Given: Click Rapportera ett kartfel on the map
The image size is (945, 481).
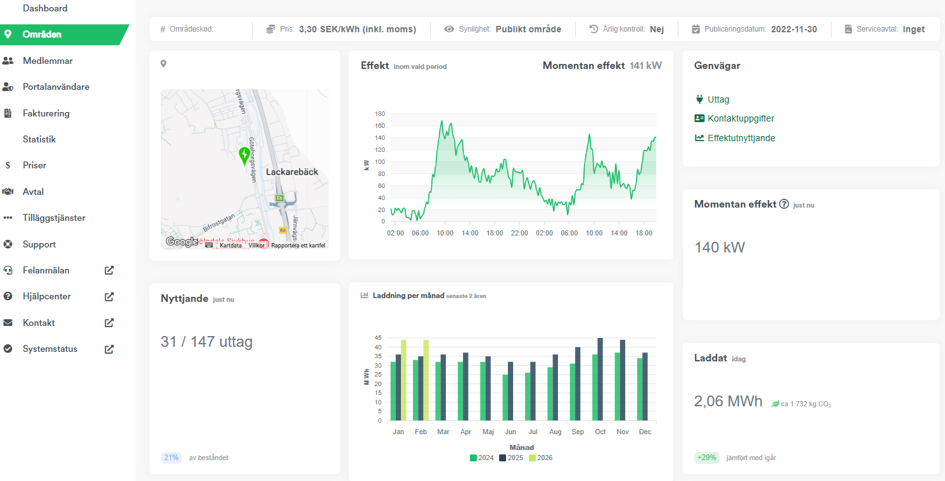Looking at the screenshot, I should click(298, 246).
